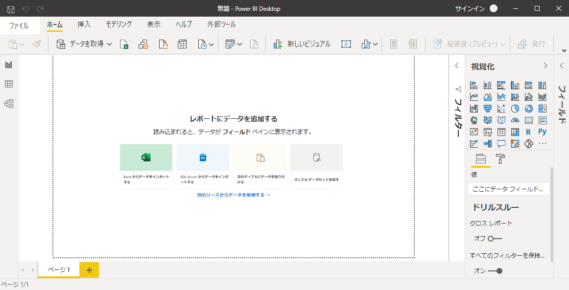Select the stacked bar chart visual
Screen dimensions: 569x290
474,85
